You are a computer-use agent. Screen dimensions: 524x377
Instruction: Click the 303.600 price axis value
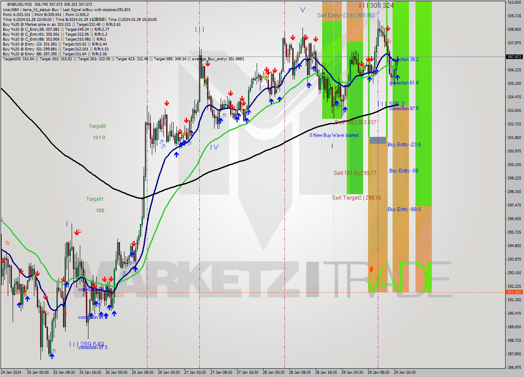coord(514,111)
